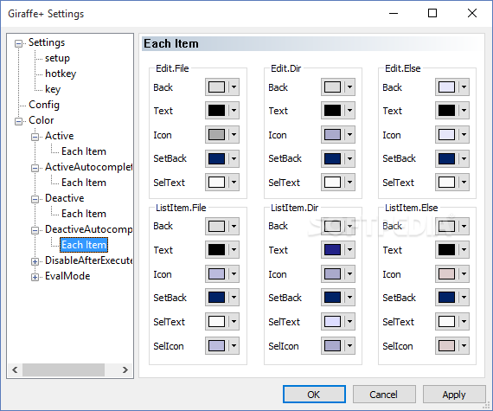Click ListItem.File SelIcon color swatch
493x411 pixels.
pyautogui.click(x=216, y=345)
